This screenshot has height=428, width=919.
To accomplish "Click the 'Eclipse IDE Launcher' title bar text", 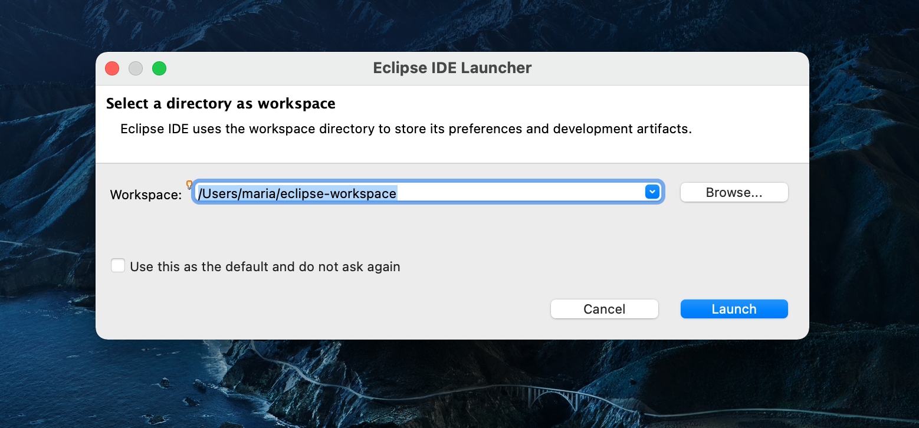I will [452, 68].
